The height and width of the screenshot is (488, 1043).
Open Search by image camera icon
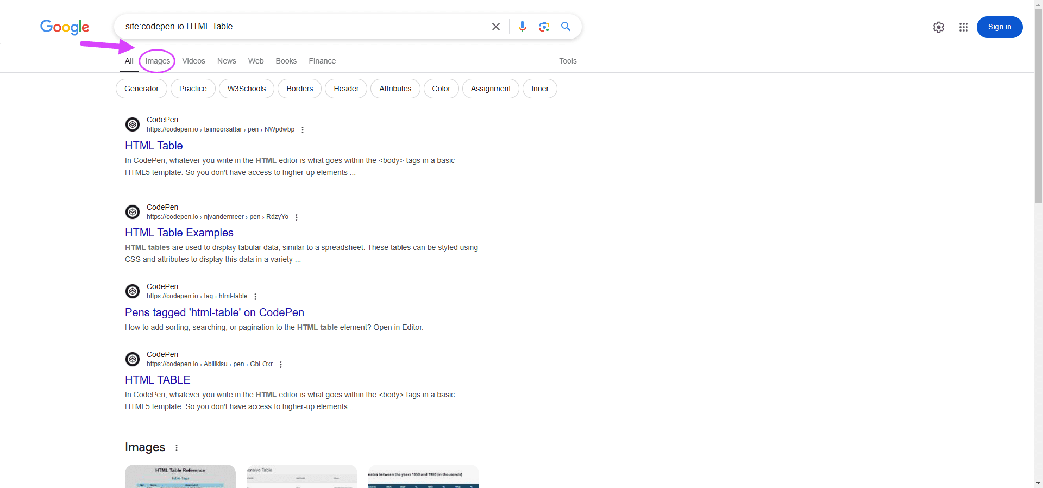click(544, 27)
